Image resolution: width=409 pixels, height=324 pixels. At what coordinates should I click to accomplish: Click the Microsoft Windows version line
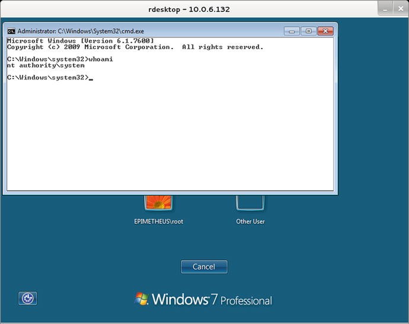(x=81, y=41)
